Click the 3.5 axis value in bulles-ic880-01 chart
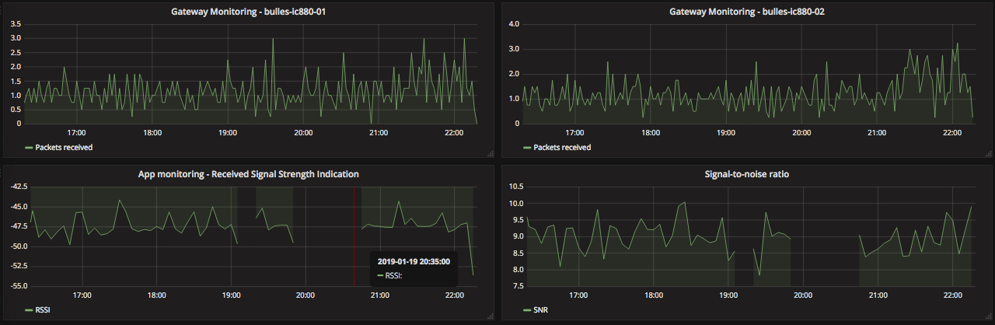995x325 pixels. (x=15, y=23)
